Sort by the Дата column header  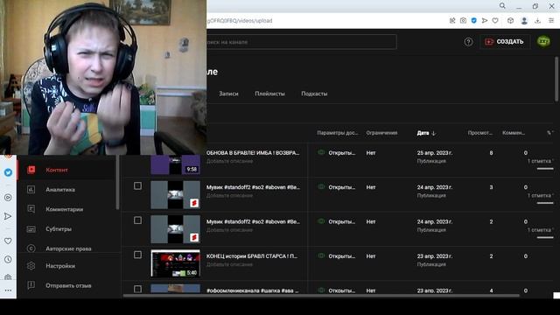pos(426,133)
